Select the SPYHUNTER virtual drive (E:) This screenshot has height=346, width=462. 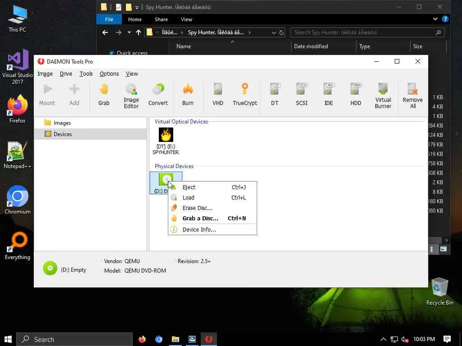[166, 141]
